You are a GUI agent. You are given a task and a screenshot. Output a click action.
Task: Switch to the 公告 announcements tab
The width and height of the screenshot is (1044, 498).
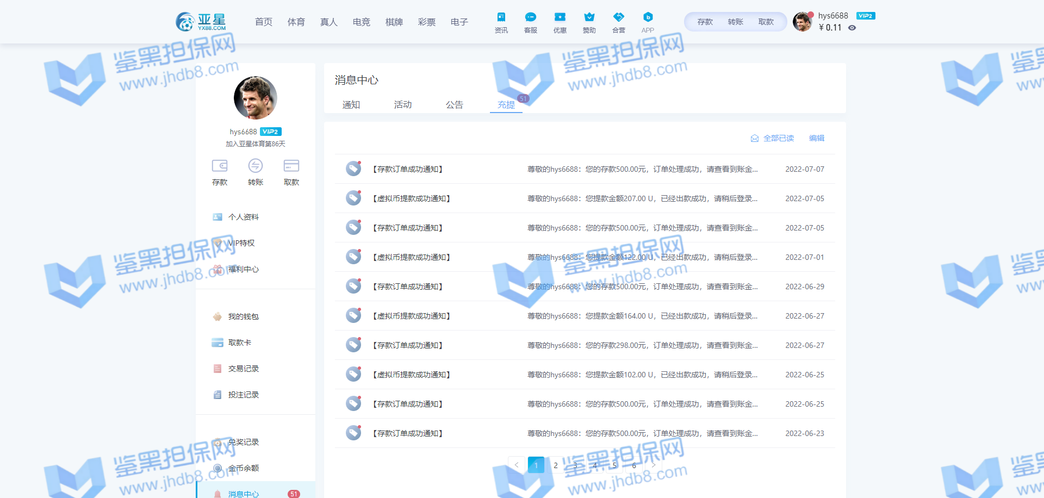pyautogui.click(x=454, y=104)
